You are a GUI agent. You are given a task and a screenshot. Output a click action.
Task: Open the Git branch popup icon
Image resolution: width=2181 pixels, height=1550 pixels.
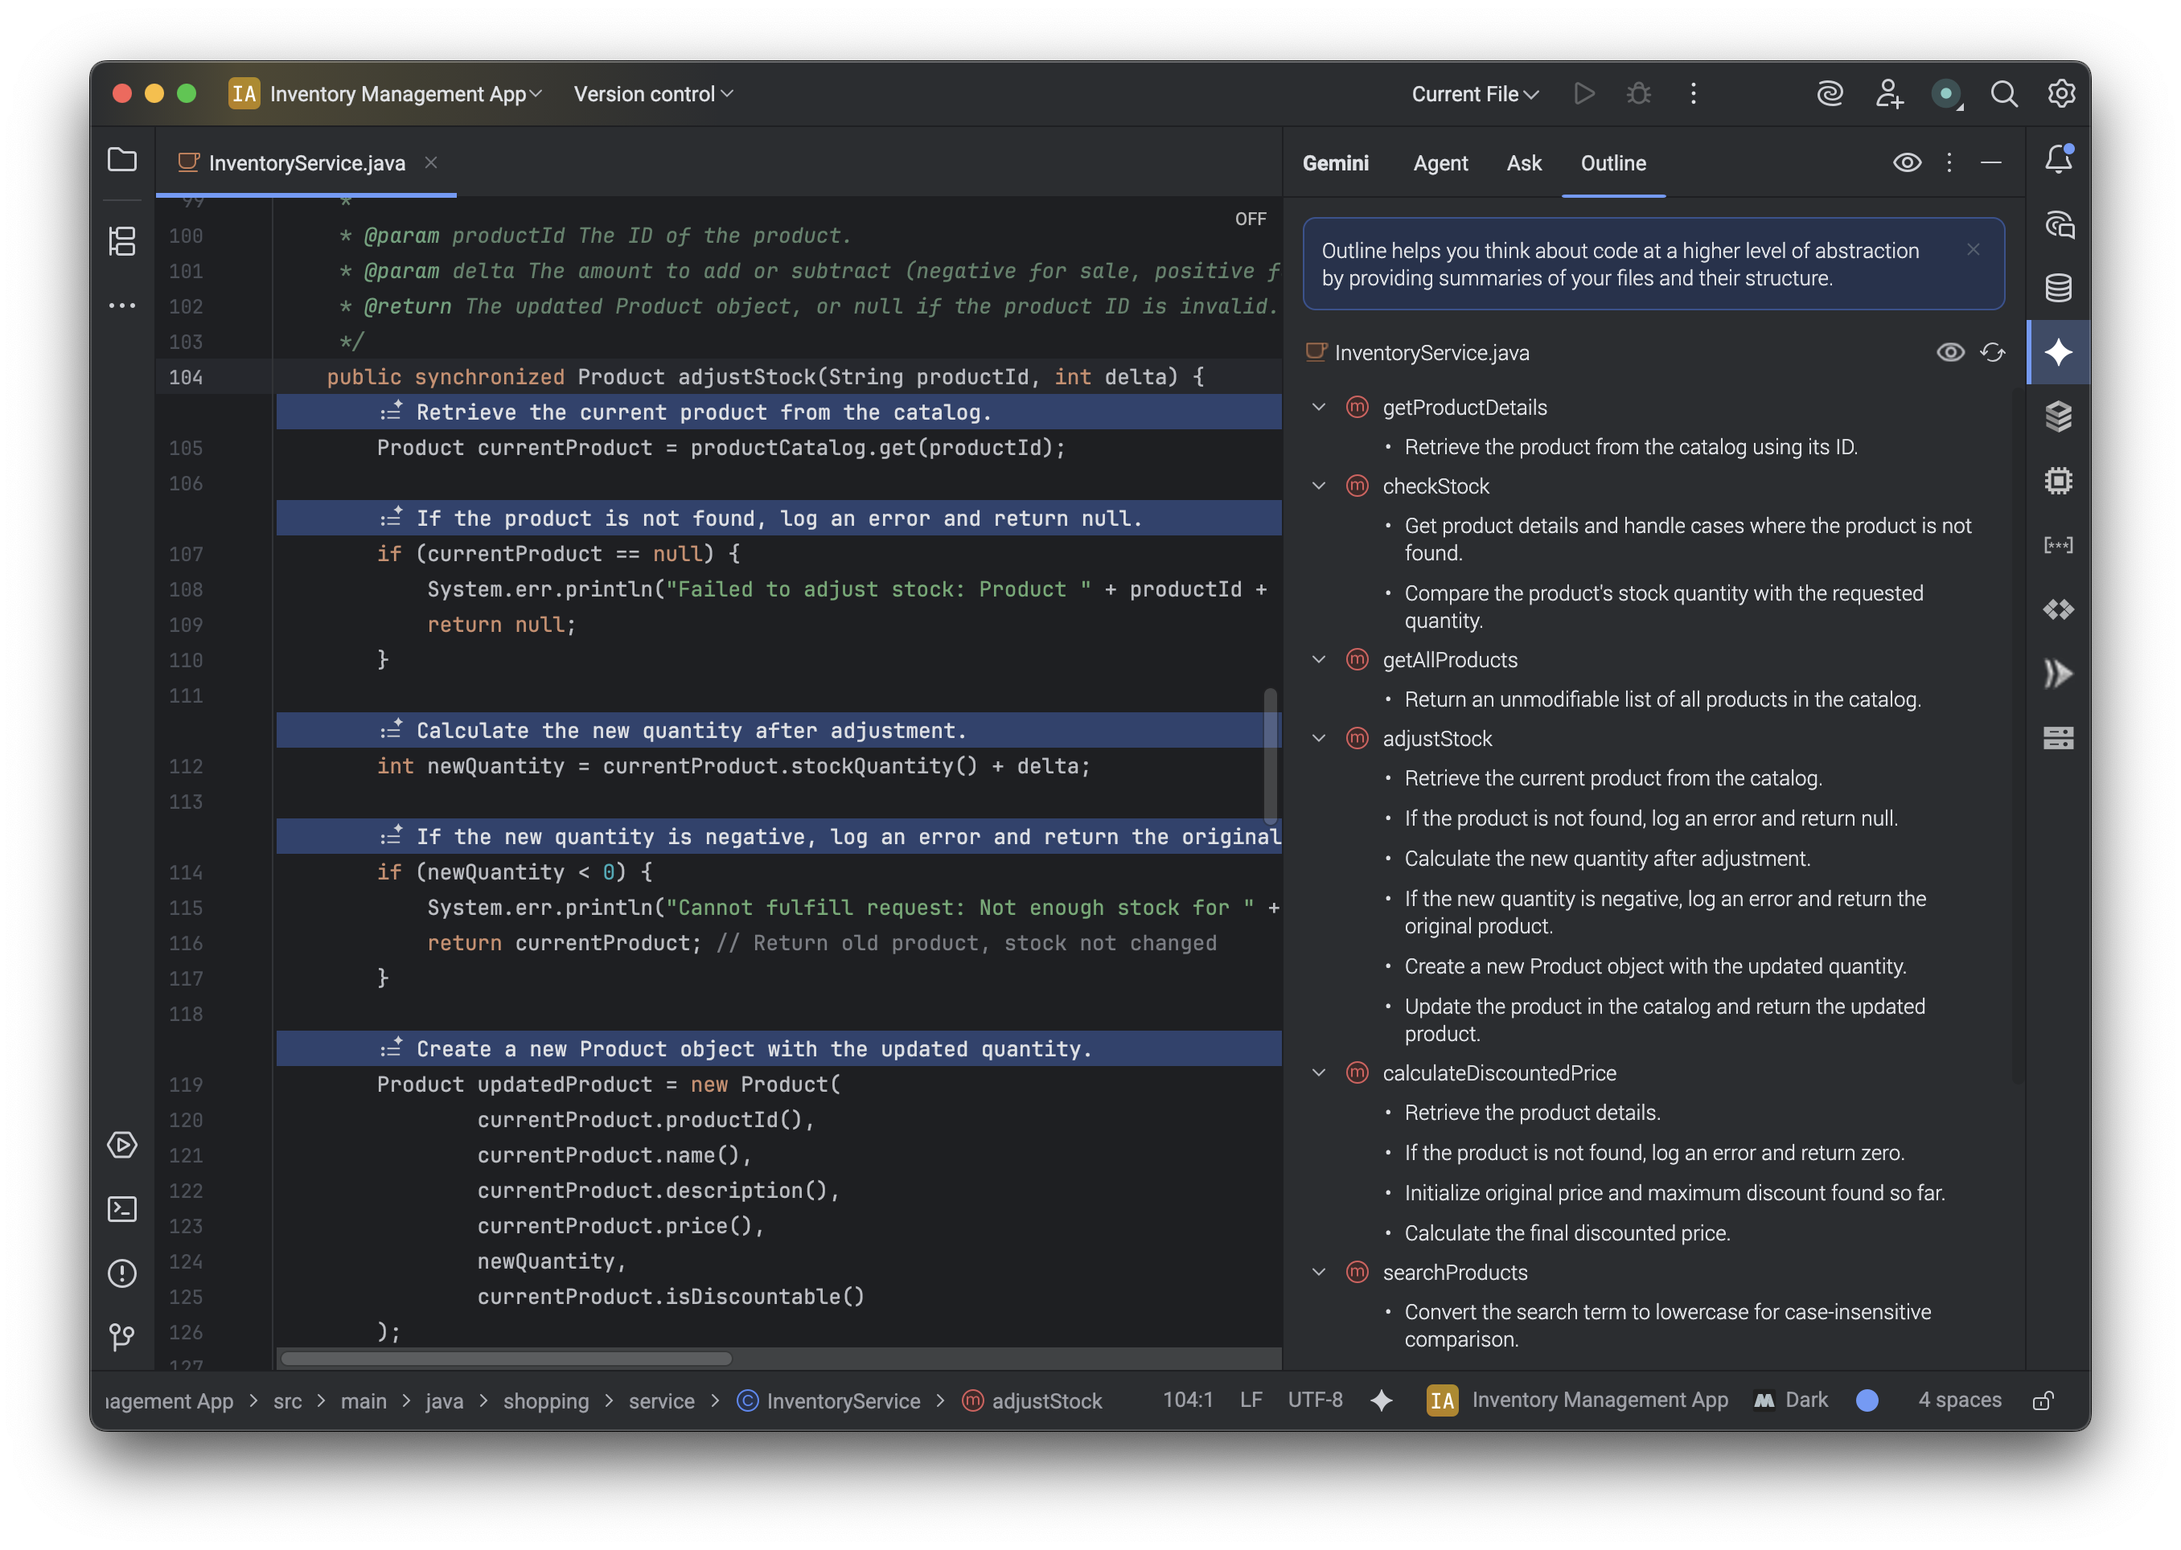122,1336
